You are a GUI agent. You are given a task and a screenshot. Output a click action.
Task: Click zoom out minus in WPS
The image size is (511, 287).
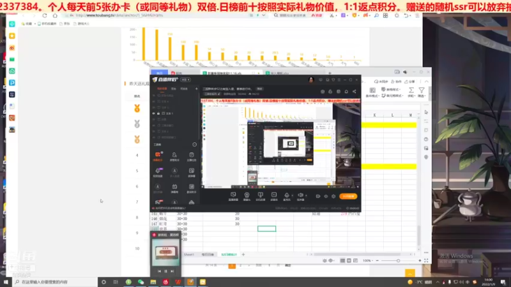378,261
